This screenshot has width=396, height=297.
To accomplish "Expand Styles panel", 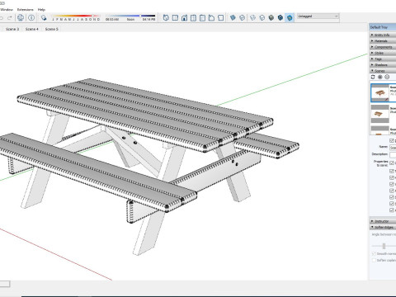I will click(x=383, y=53).
